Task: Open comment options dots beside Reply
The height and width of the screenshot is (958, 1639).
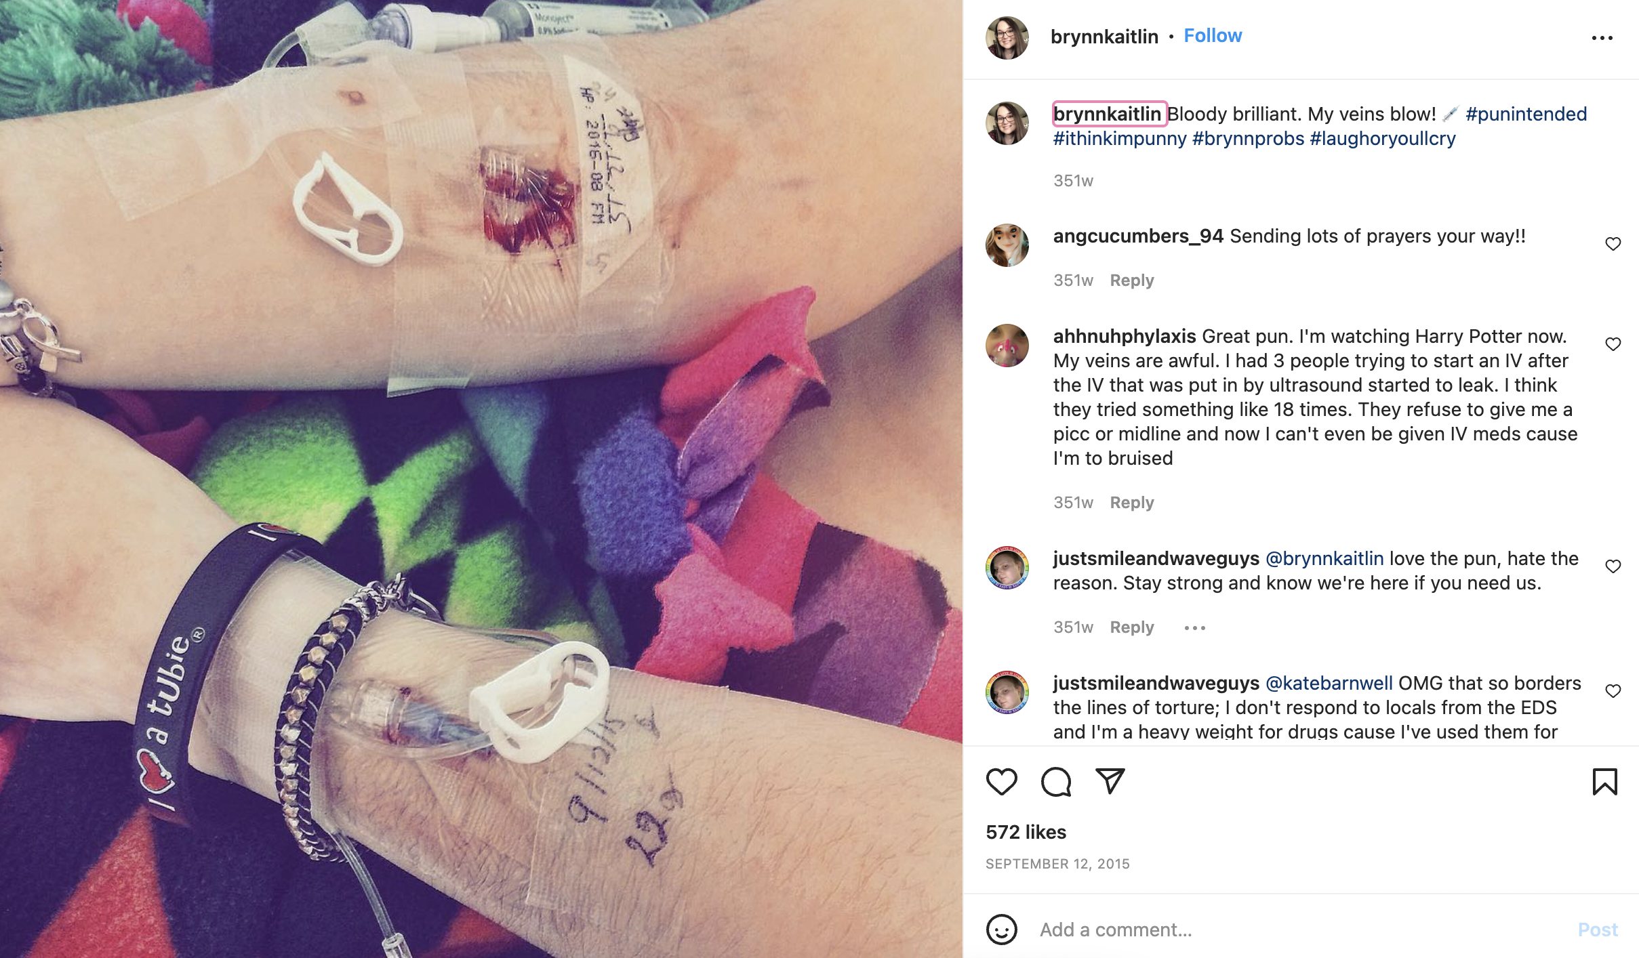Action: click(1194, 628)
